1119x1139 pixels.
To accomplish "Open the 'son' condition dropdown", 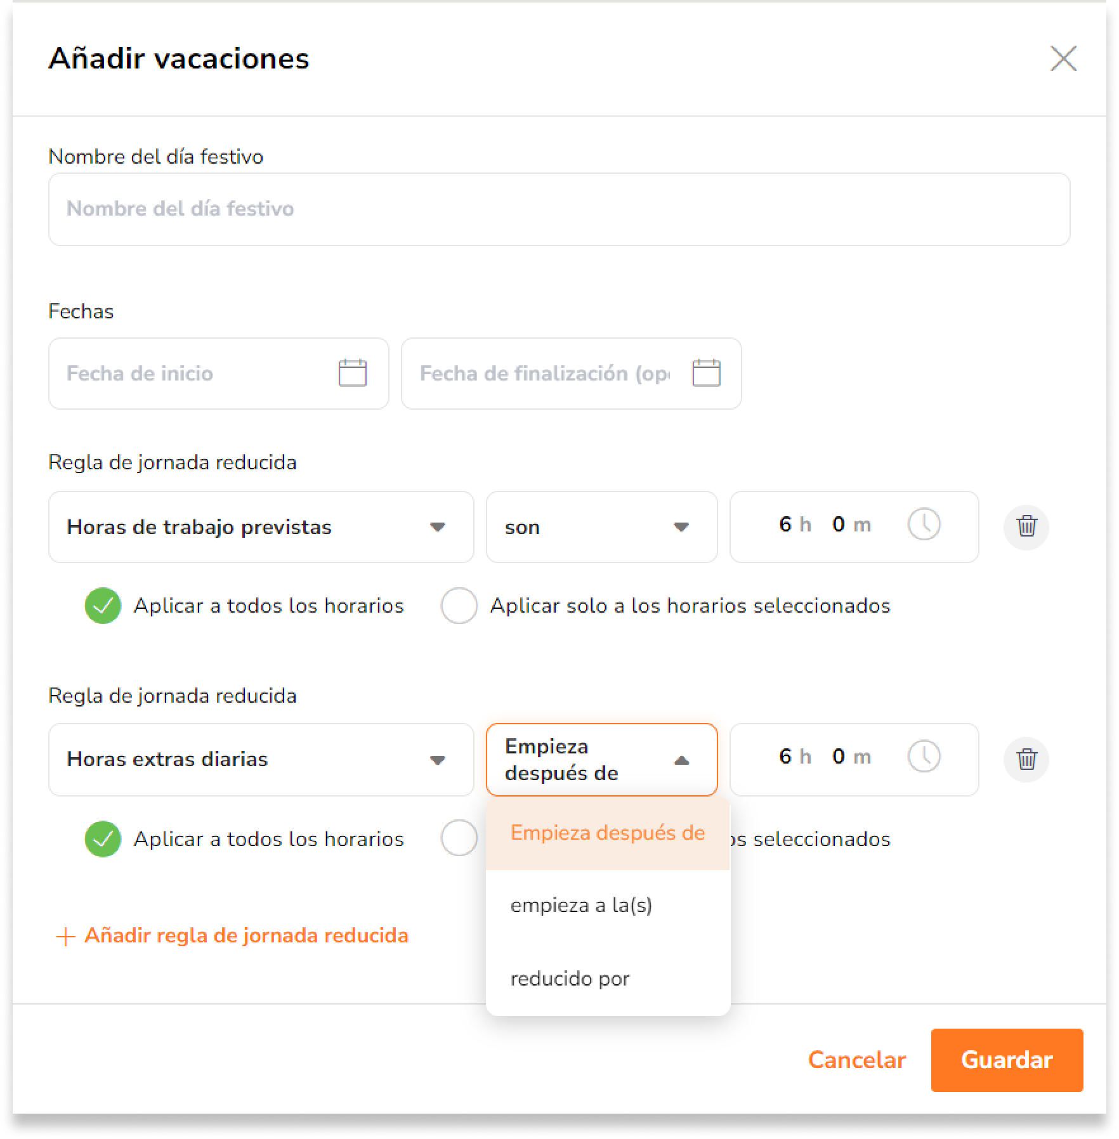I will (601, 527).
